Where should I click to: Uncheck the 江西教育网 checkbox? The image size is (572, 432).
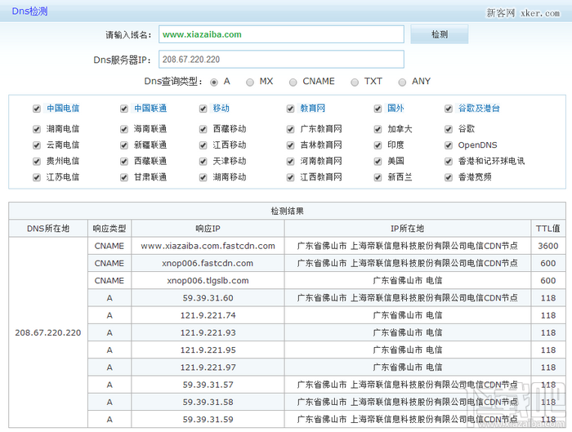tap(290, 177)
